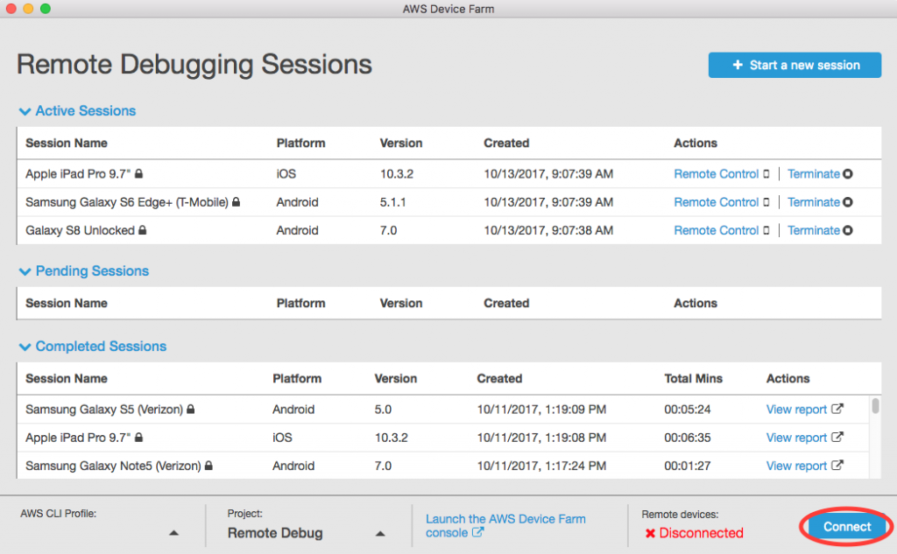Launch the AWS Device Farm console link
The image size is (897, 554).
pyautogui.click(x=505, y=525)
